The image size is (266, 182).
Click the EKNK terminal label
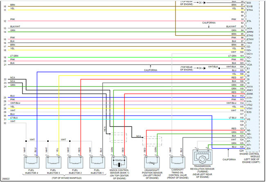(x=250, y=94)
